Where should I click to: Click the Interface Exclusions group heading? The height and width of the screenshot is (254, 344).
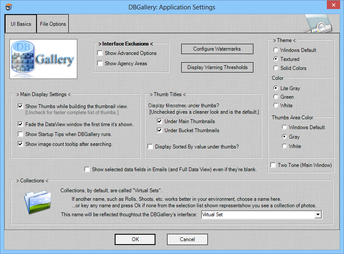[125, 44]
